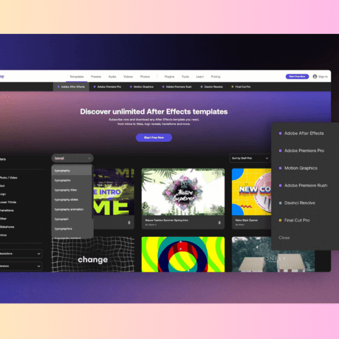339x339 pixels.
Task: Filter by Logo category
Action: pos(3,194)
